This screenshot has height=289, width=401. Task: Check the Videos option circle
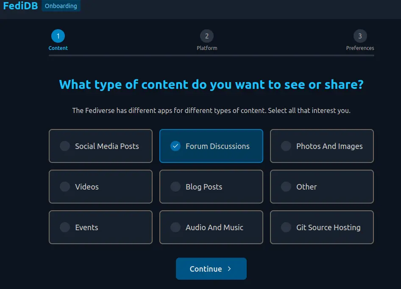65,187
